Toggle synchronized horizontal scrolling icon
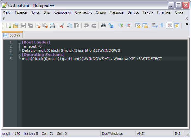Viewport: 191px width, 138px height. coord(145,26)
